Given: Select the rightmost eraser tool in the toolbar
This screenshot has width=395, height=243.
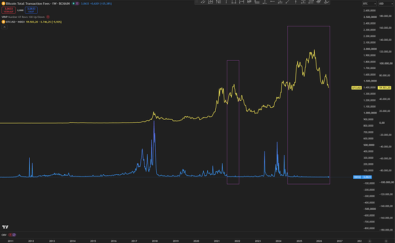Looking at the screenshot, I should 326,2.
